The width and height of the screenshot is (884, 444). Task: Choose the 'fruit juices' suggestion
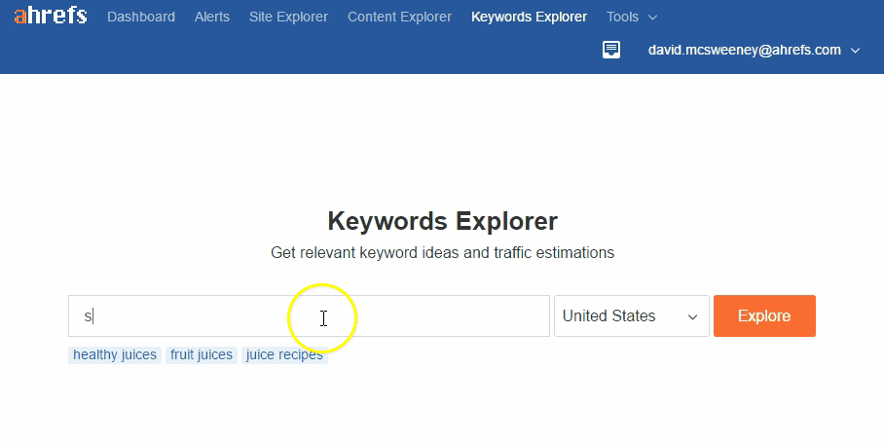pyautogui.click(x=202, y=354)
